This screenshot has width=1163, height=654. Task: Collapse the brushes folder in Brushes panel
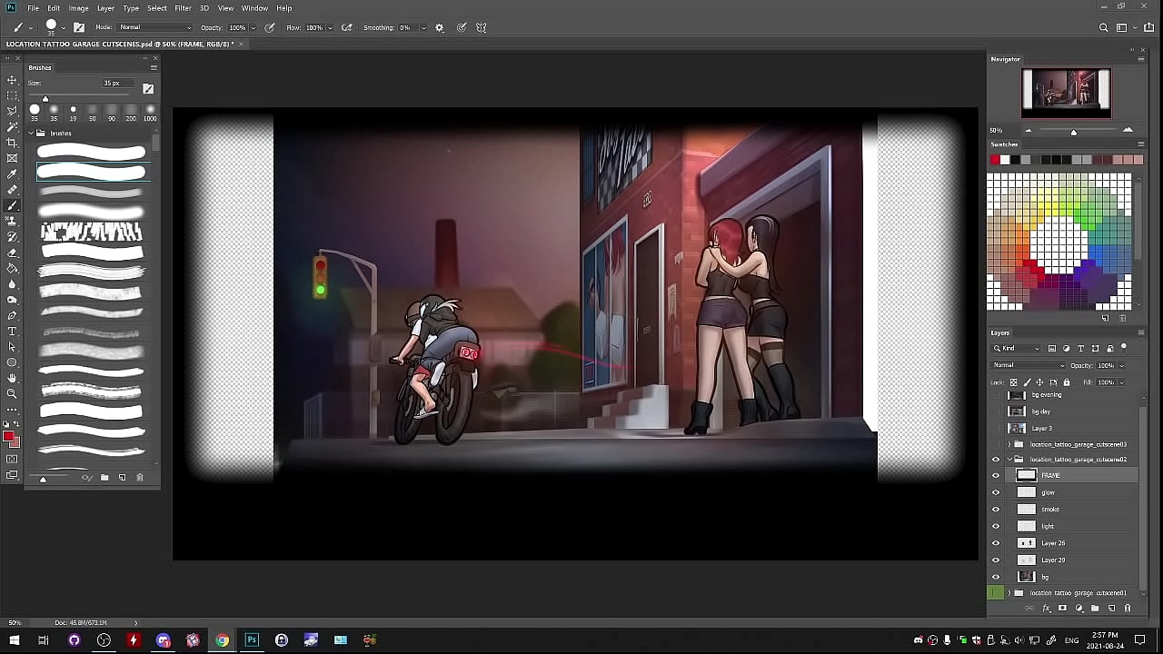pos(31,134)
